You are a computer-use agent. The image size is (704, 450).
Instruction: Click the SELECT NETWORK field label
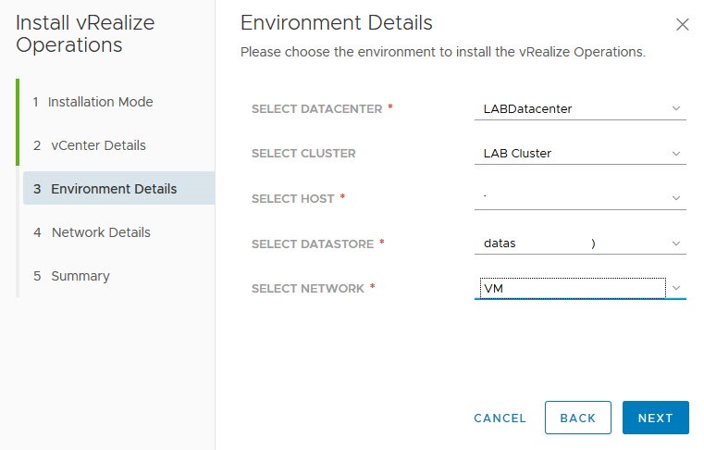click(x=308, y=289)
